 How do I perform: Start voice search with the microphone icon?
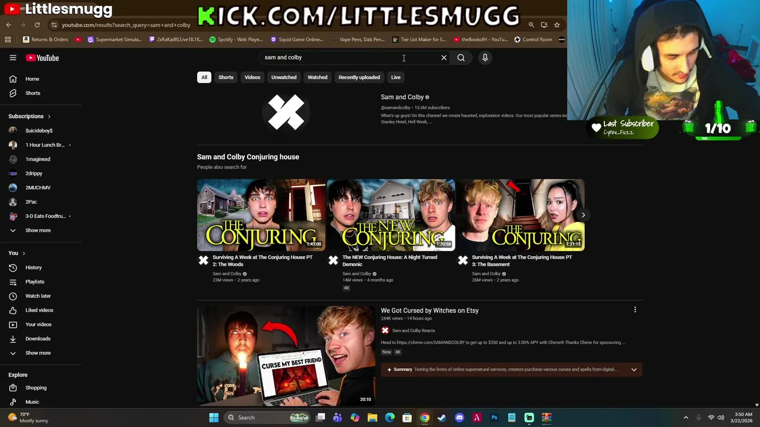pos(485,58)
